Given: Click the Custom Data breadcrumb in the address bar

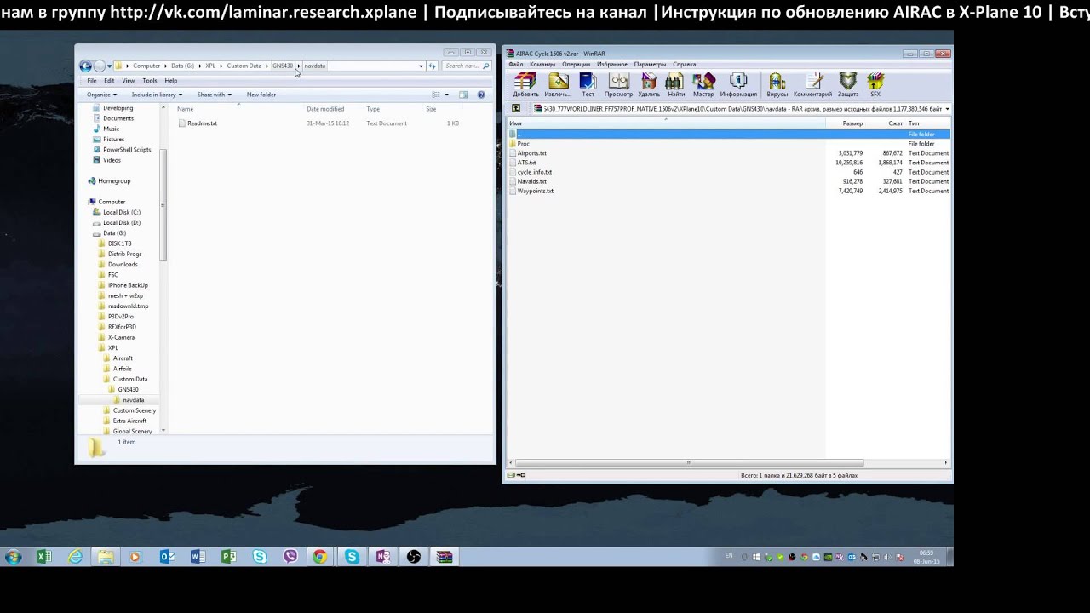Looking at the screenshot, I should point(244,66).
